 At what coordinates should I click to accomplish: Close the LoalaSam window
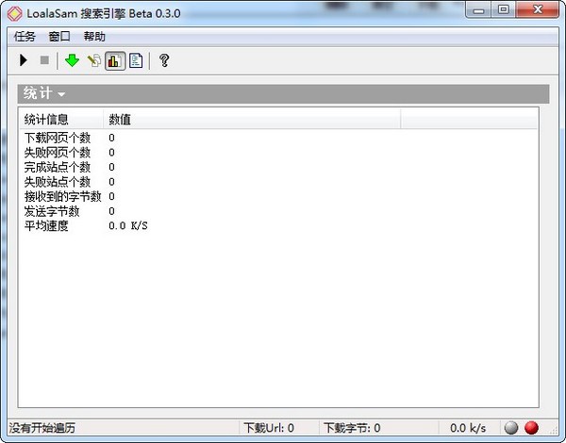point(538,10)
